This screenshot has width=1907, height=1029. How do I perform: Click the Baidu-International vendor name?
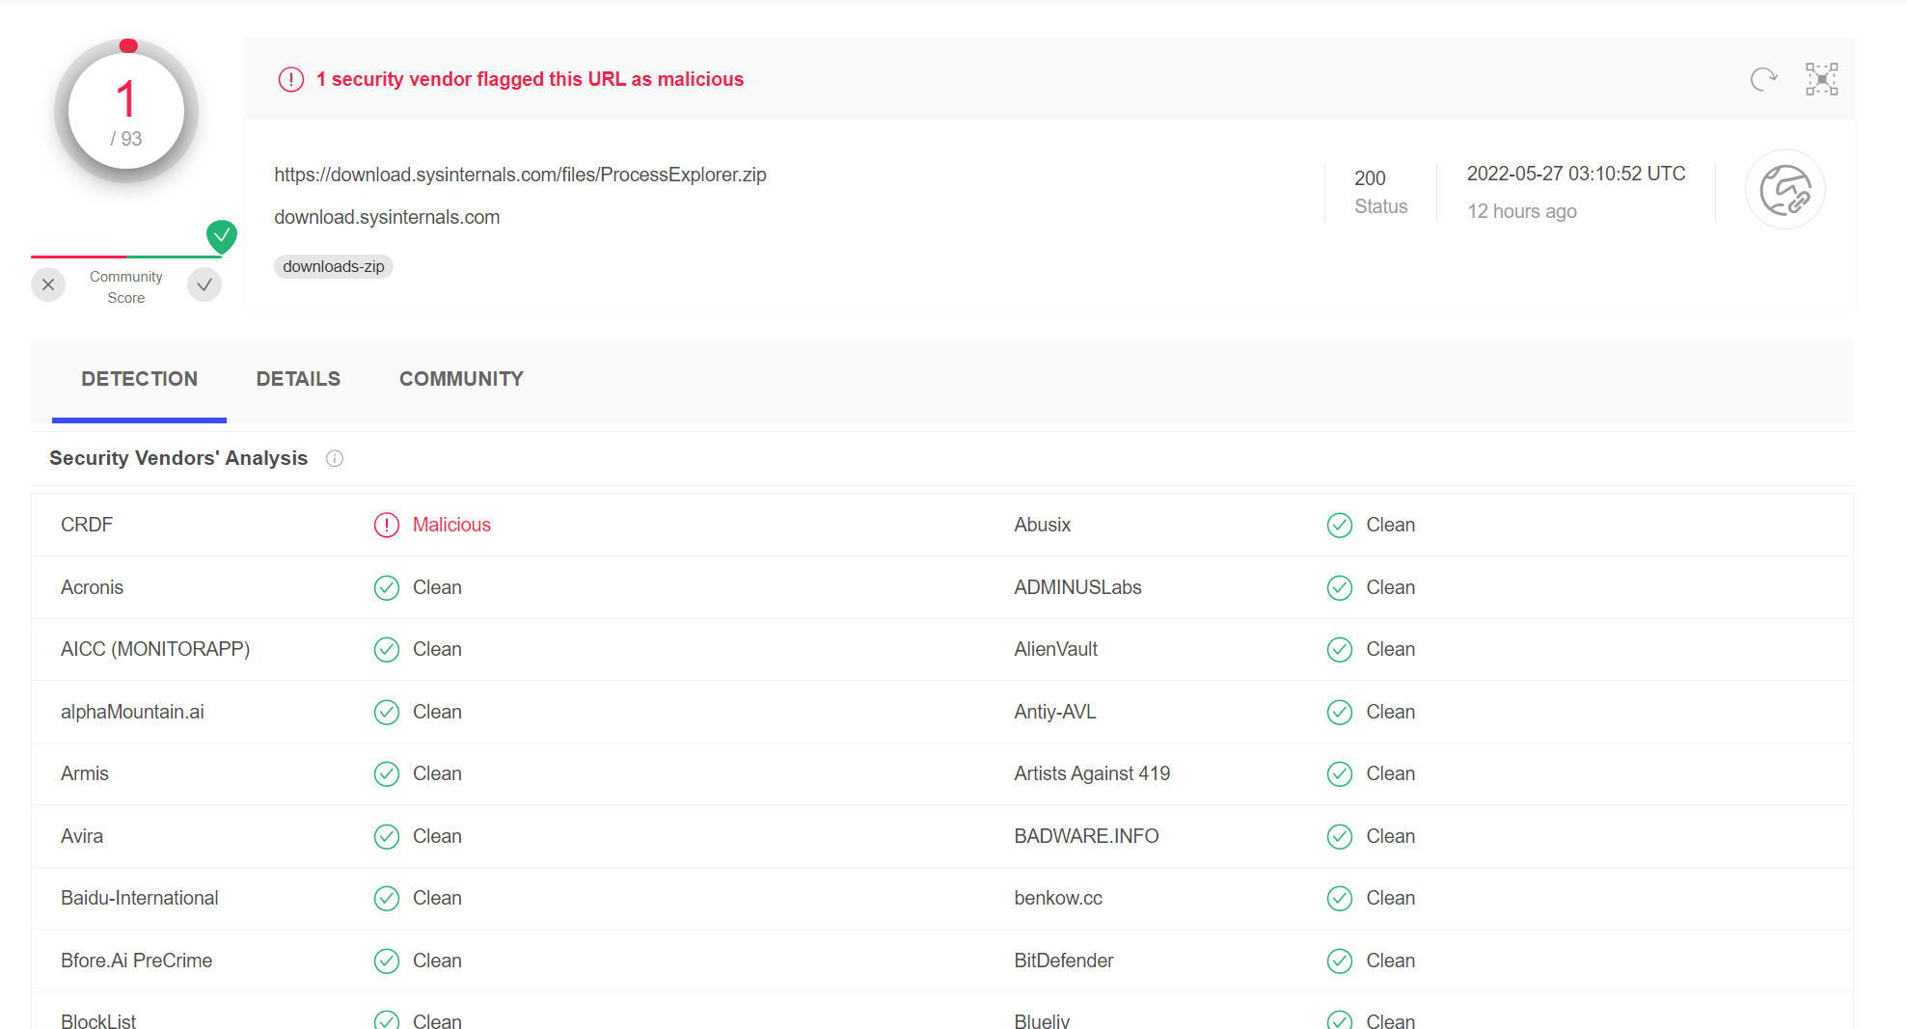pyautogui.click(x=140, y=898)
